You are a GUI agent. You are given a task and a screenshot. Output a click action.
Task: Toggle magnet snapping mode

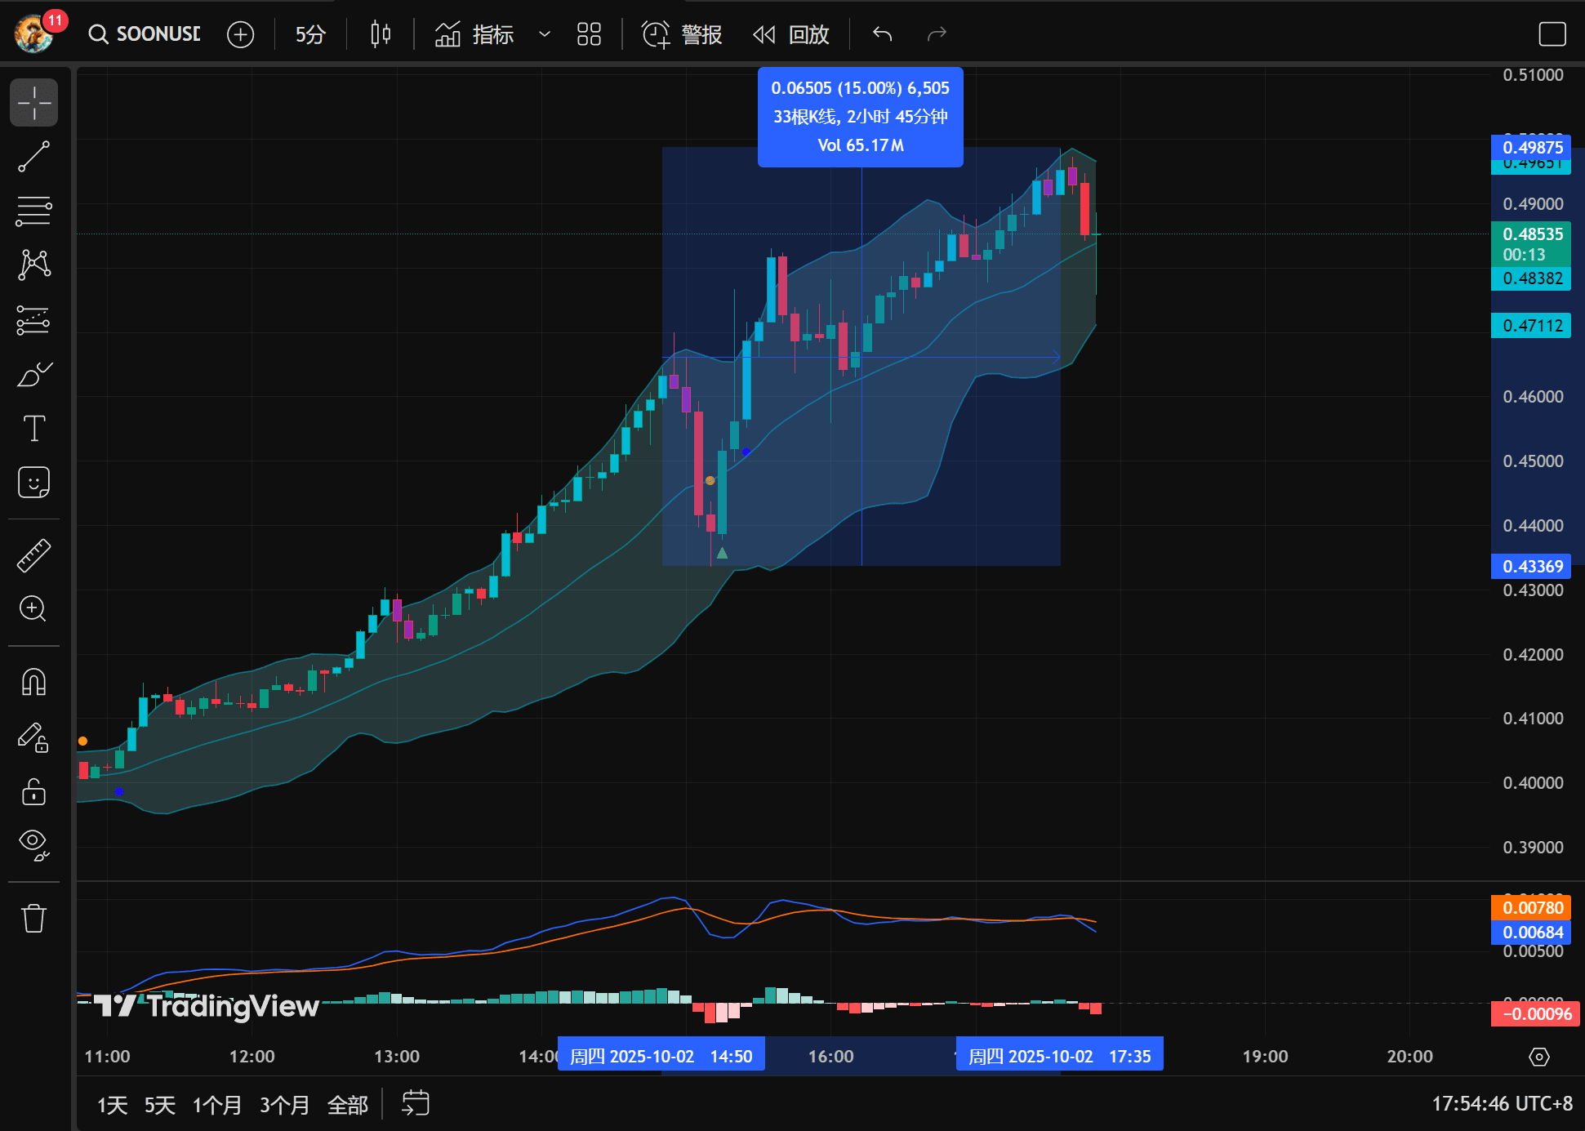tap(33, 682)
